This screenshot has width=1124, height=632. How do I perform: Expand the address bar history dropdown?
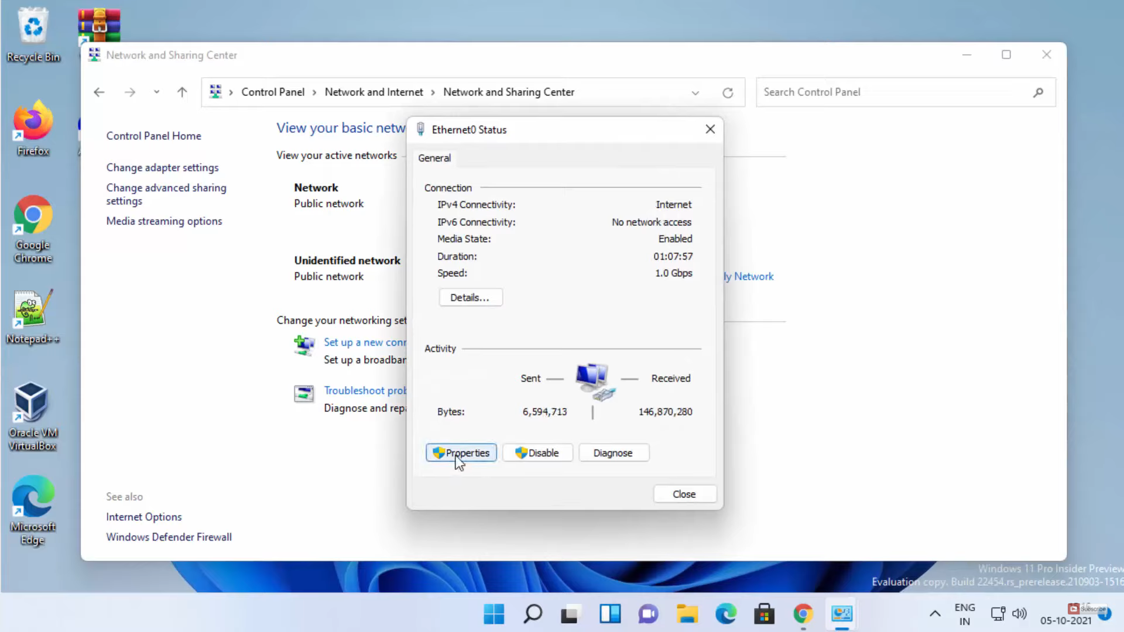coord(695,92)
